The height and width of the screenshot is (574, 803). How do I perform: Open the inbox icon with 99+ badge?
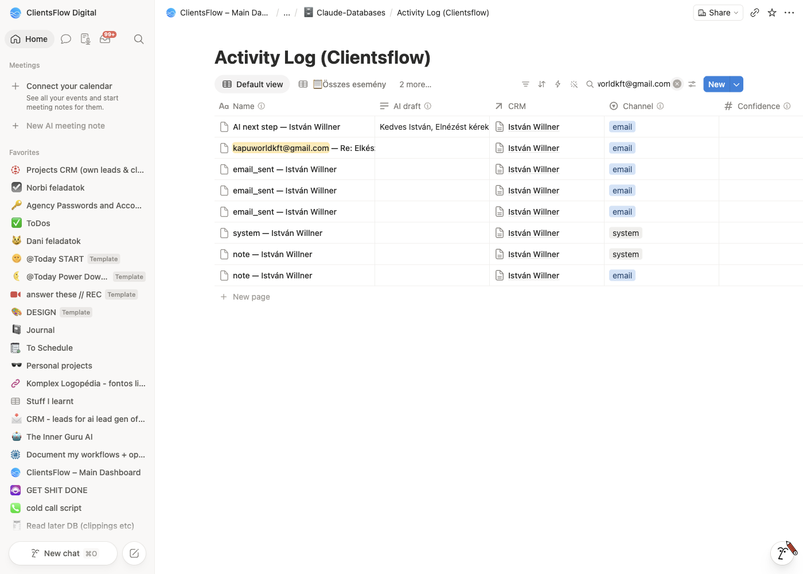point(106,38)
